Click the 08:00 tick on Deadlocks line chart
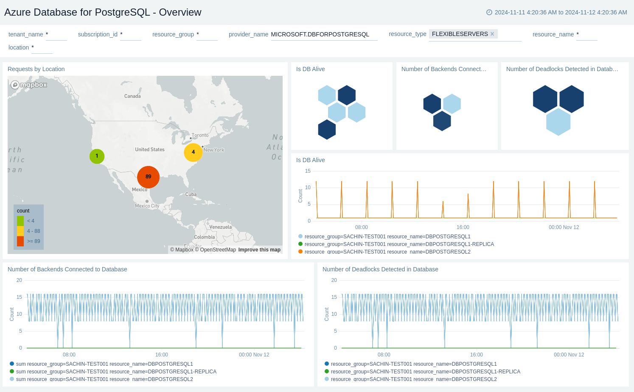Viewport: 634px width, 392px height. click(384, 355)
